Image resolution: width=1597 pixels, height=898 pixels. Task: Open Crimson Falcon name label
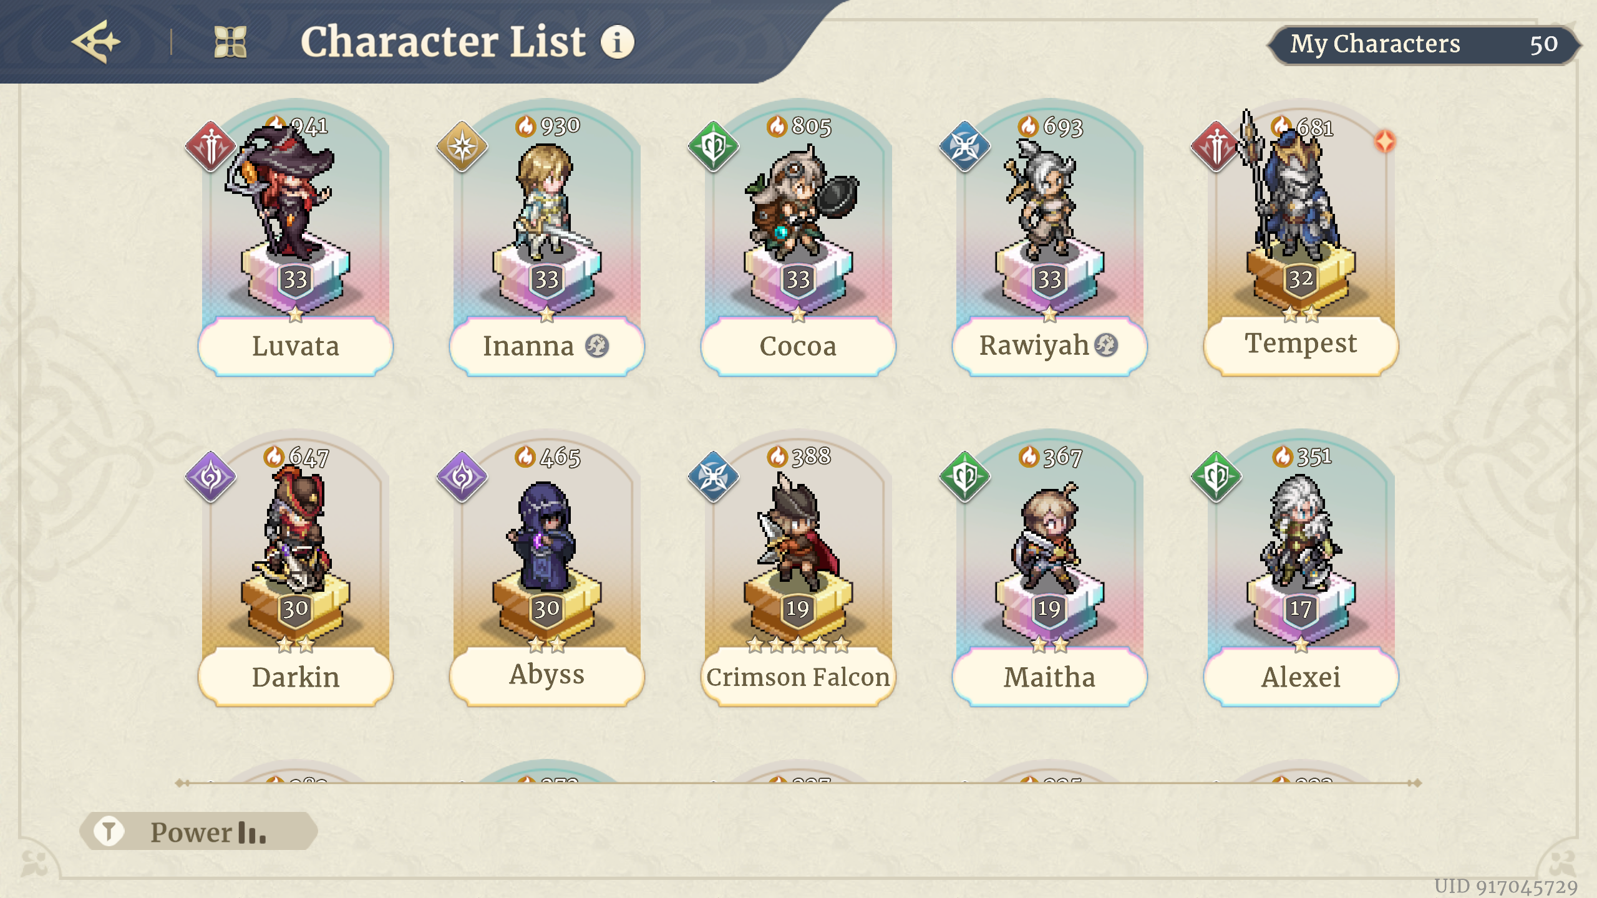click(x=798, y=677)
